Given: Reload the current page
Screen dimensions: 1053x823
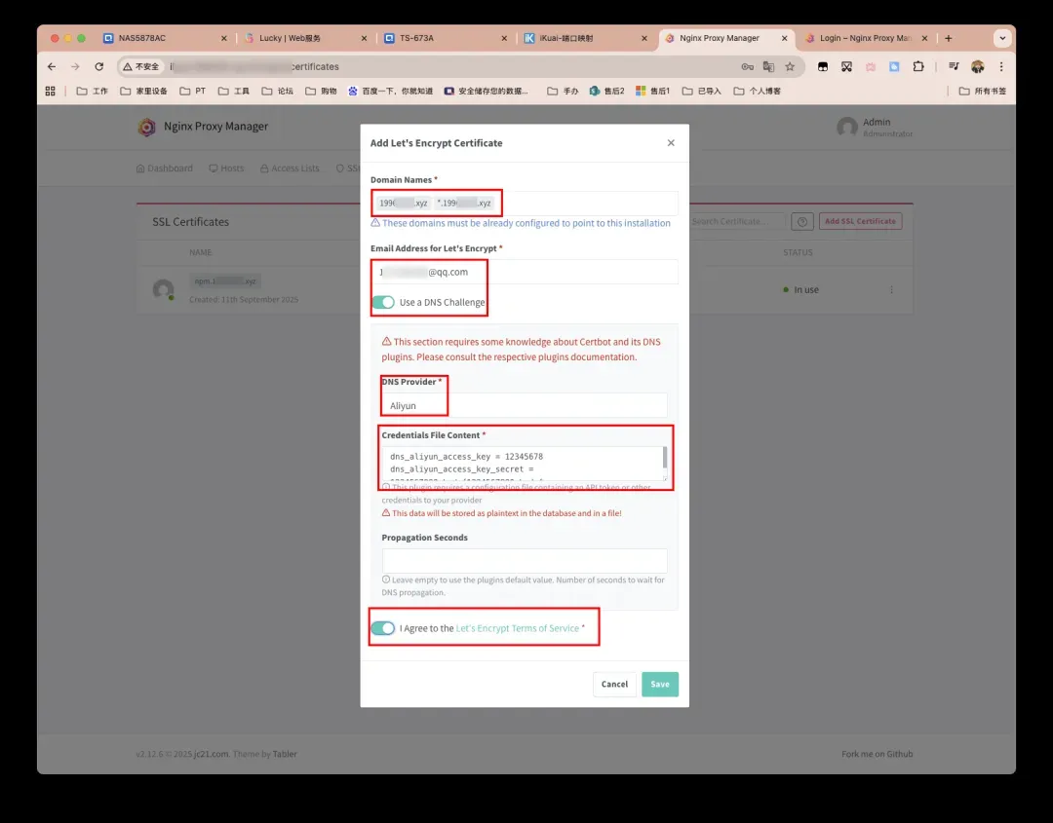Looking at the screenshot, I should 98,66.
